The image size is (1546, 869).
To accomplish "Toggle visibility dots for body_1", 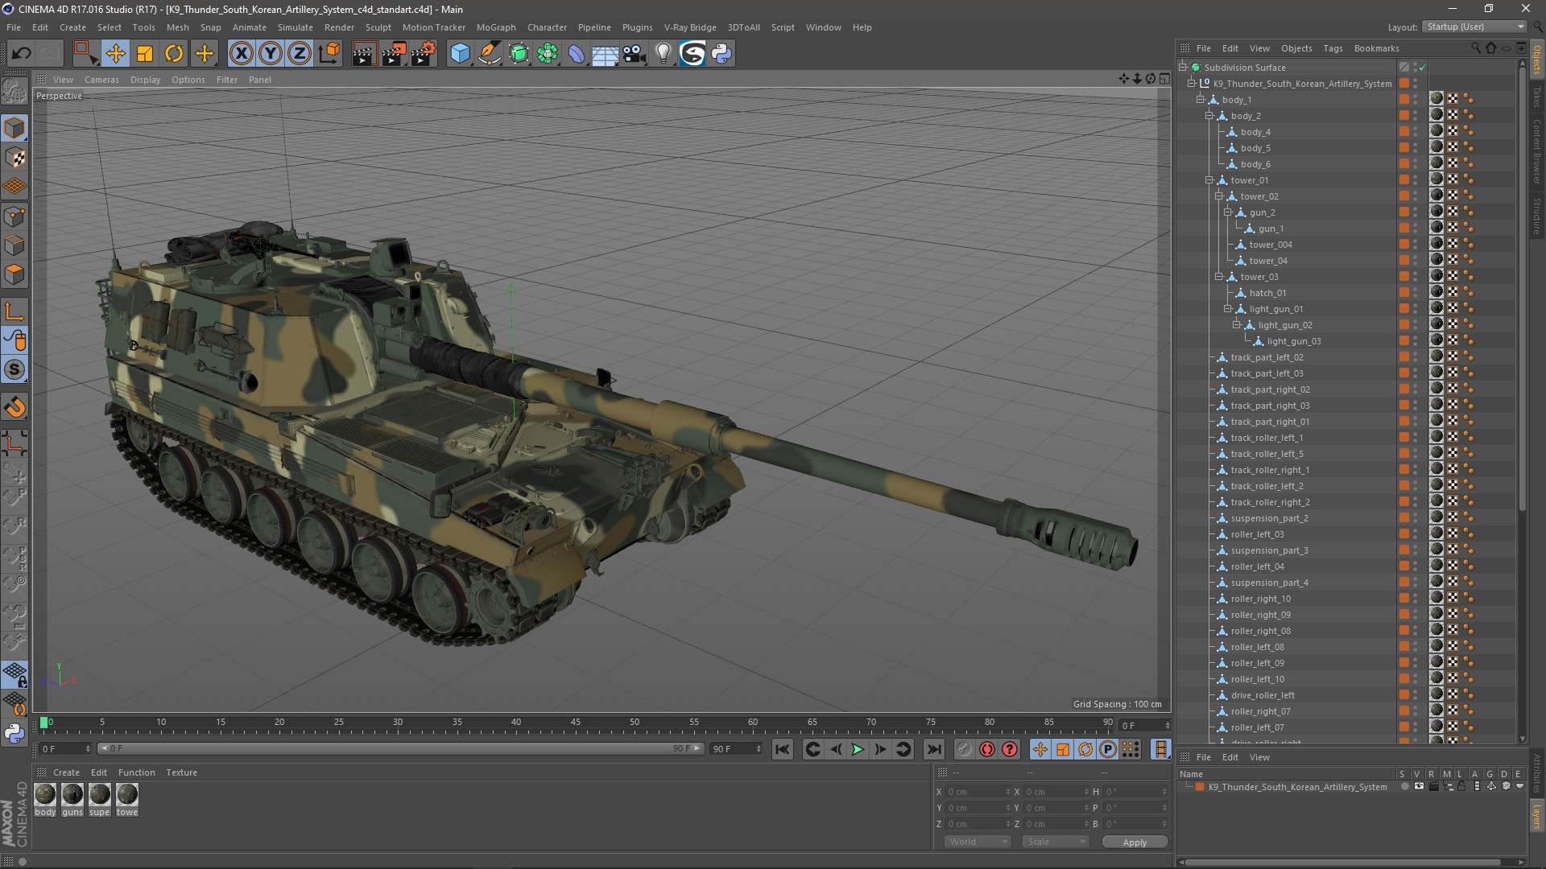I will tap(1416, 100).
